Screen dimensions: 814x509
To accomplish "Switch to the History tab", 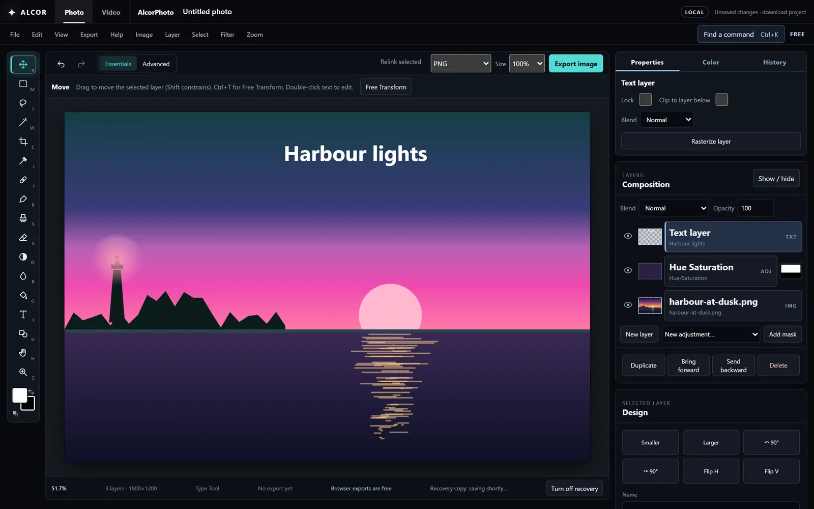I will tap(774, 62).
